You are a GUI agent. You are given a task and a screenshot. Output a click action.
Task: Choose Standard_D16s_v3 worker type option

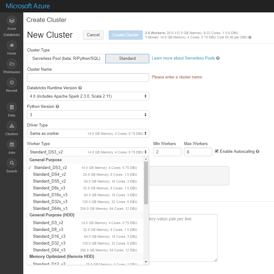85,195
